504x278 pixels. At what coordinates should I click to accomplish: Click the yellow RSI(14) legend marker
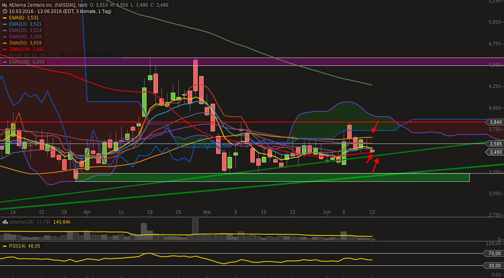[x=5, y=246]
